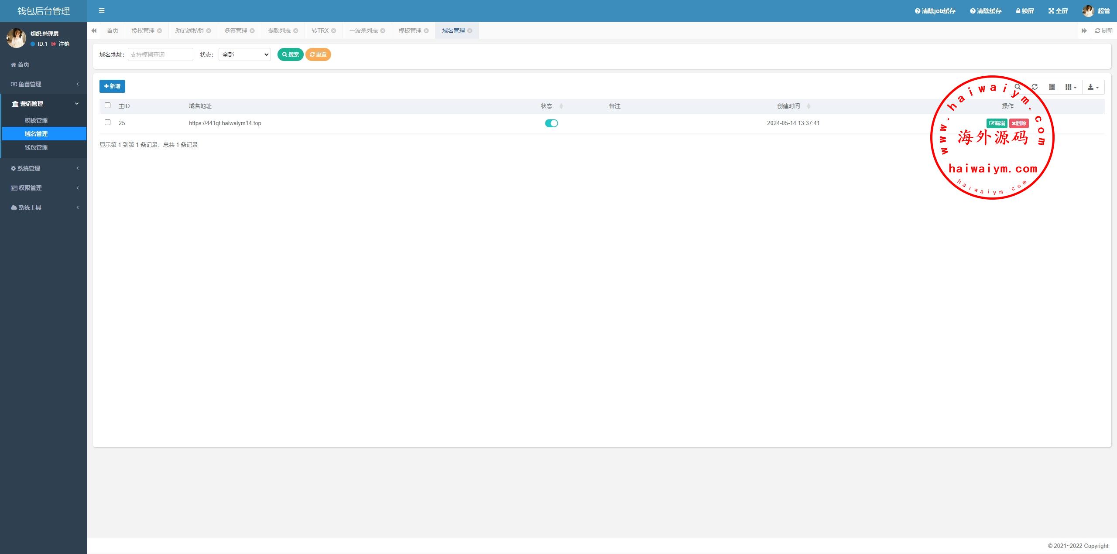This screenshot has width=1117, height=554.
Task: Open 钱包管理 in the sidebar
Action: (36, 147)
